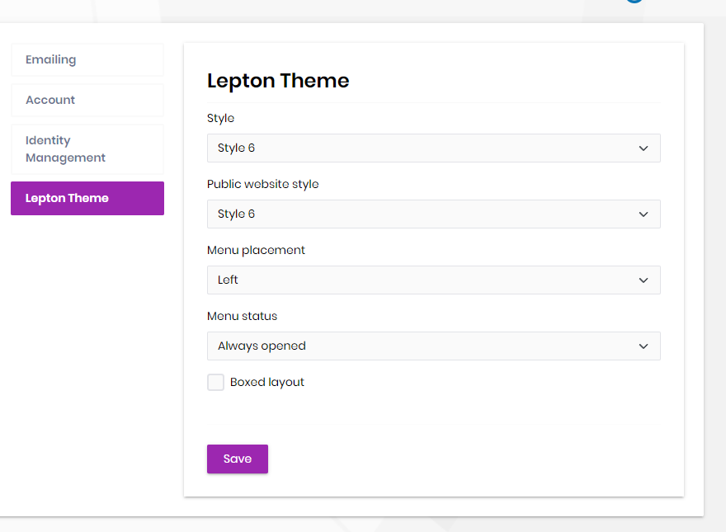This screenshot has width=726, height=532.
Task: Switch to the Emailing settings tab
Action: coord(87,60)
